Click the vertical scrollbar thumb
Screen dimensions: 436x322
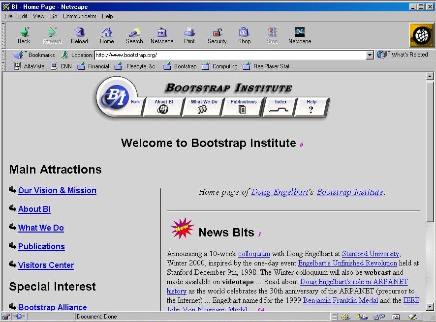(x=430, y=151)
